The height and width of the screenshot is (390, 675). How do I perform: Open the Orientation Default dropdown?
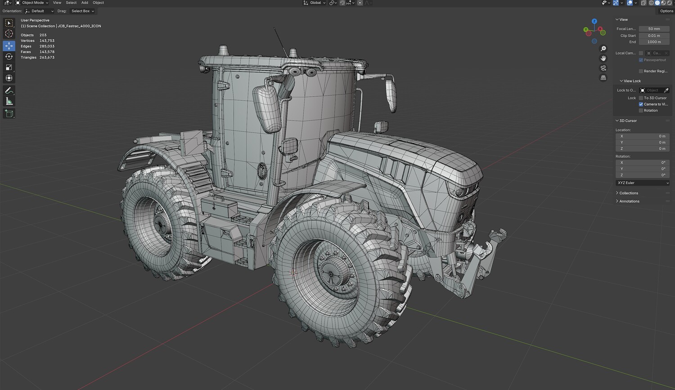pyautogui.click(x=40, y=11)
